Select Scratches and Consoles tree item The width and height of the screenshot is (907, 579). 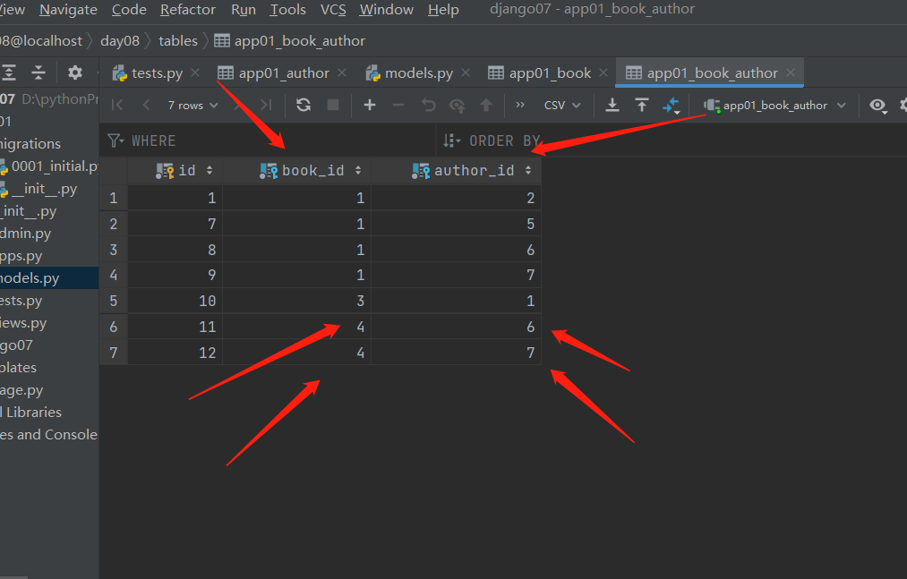(x=48, y=435)
